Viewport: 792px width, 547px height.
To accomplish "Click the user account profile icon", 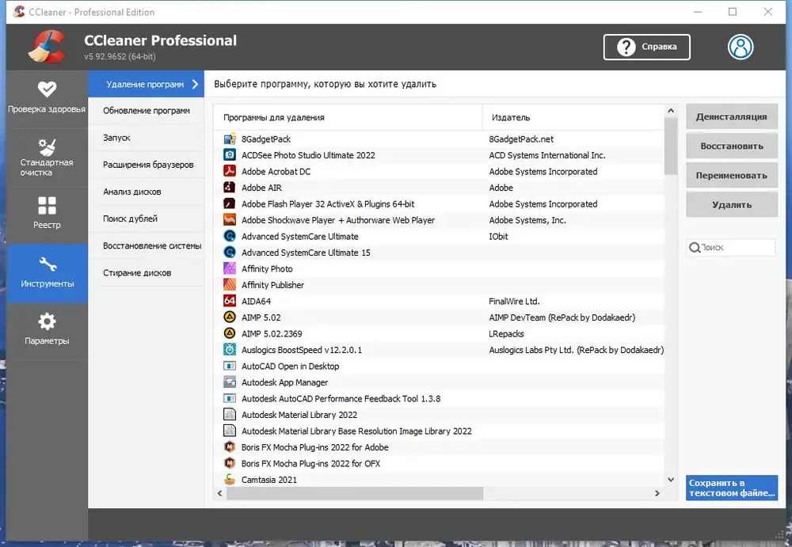I will [x=741, y=47].
